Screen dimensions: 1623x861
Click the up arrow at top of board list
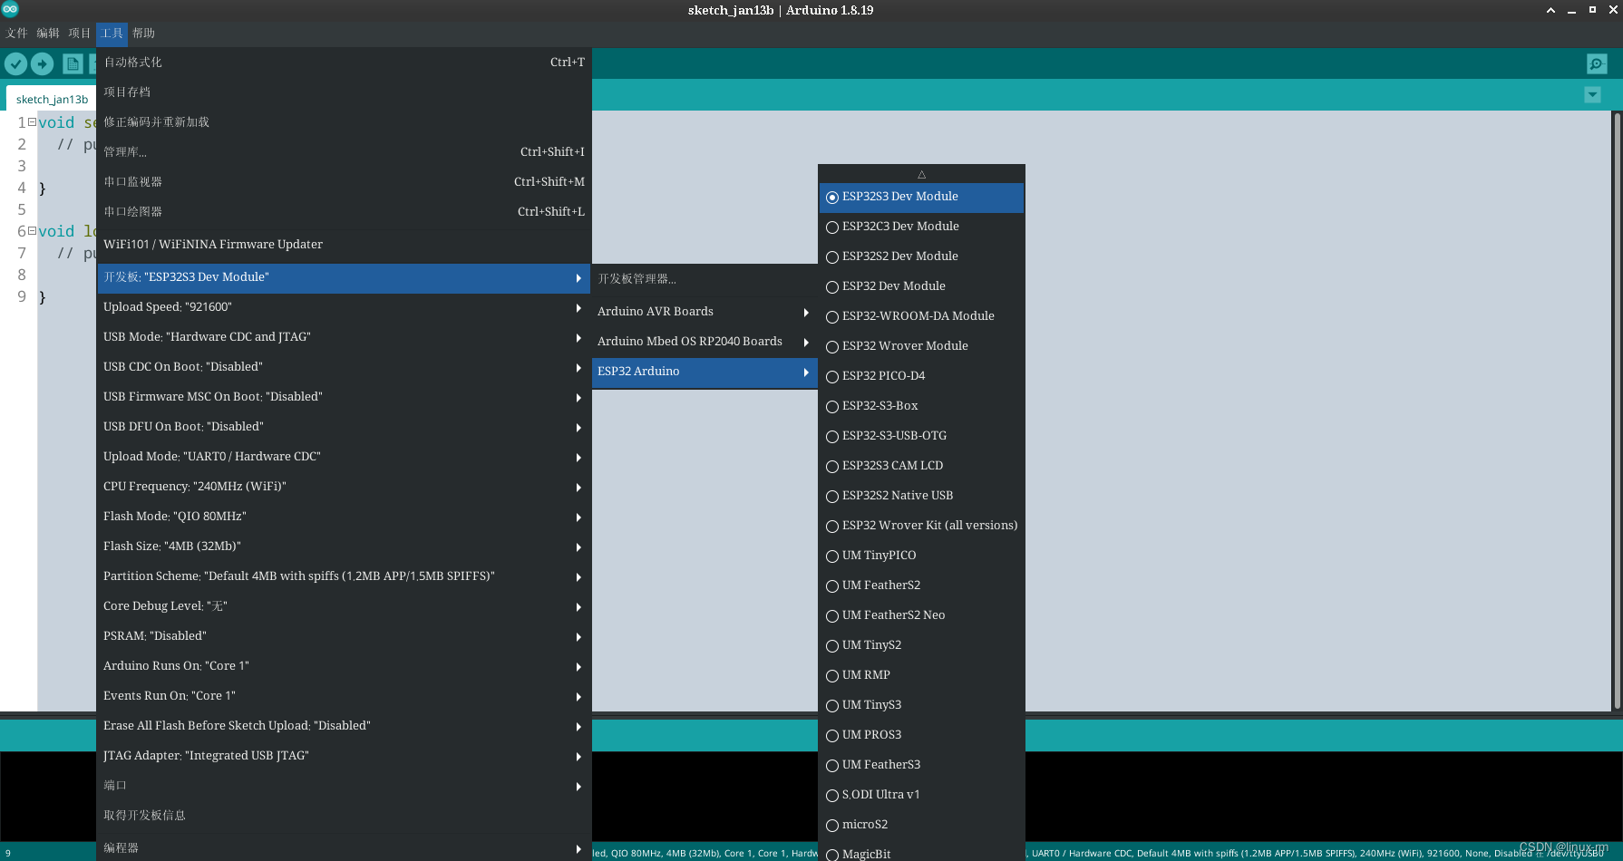pos(921,174)
